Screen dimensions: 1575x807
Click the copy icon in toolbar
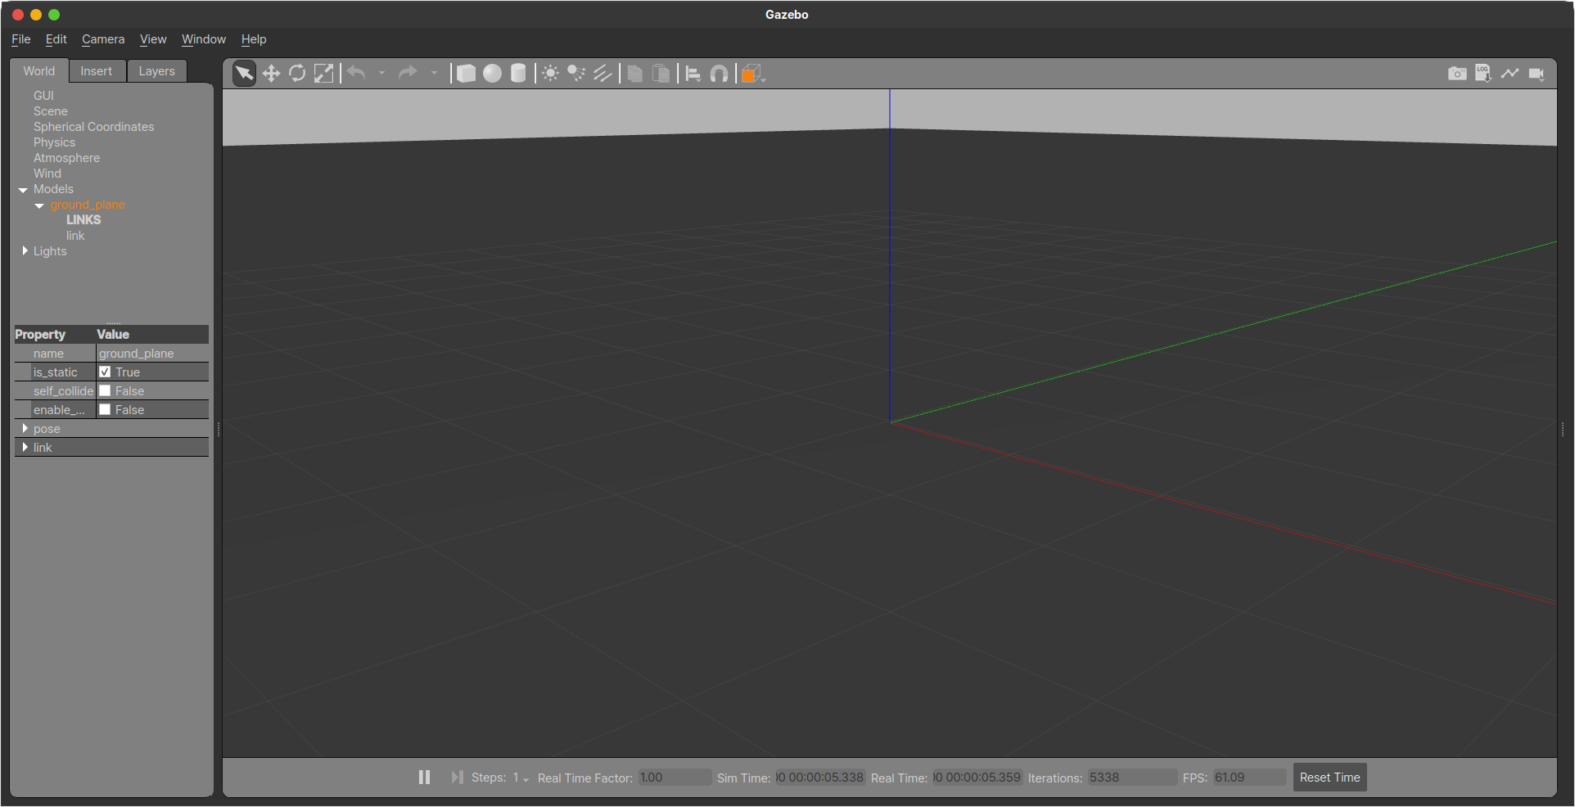pyautogui.click(x=635, y=74)
